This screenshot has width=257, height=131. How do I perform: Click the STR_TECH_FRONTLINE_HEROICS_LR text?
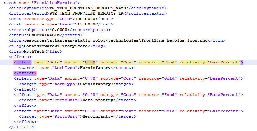pyautogui.click(x=86, y=13)
